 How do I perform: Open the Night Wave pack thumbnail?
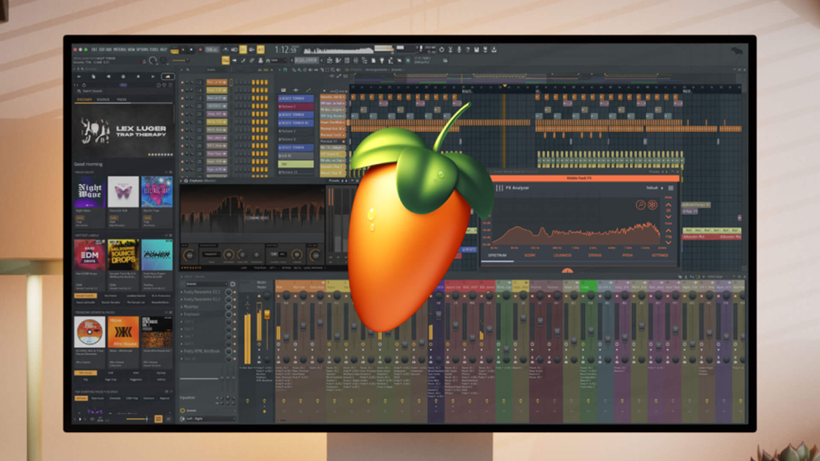90,192
